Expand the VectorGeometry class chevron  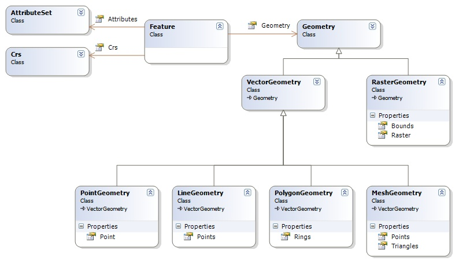(317, 82)
